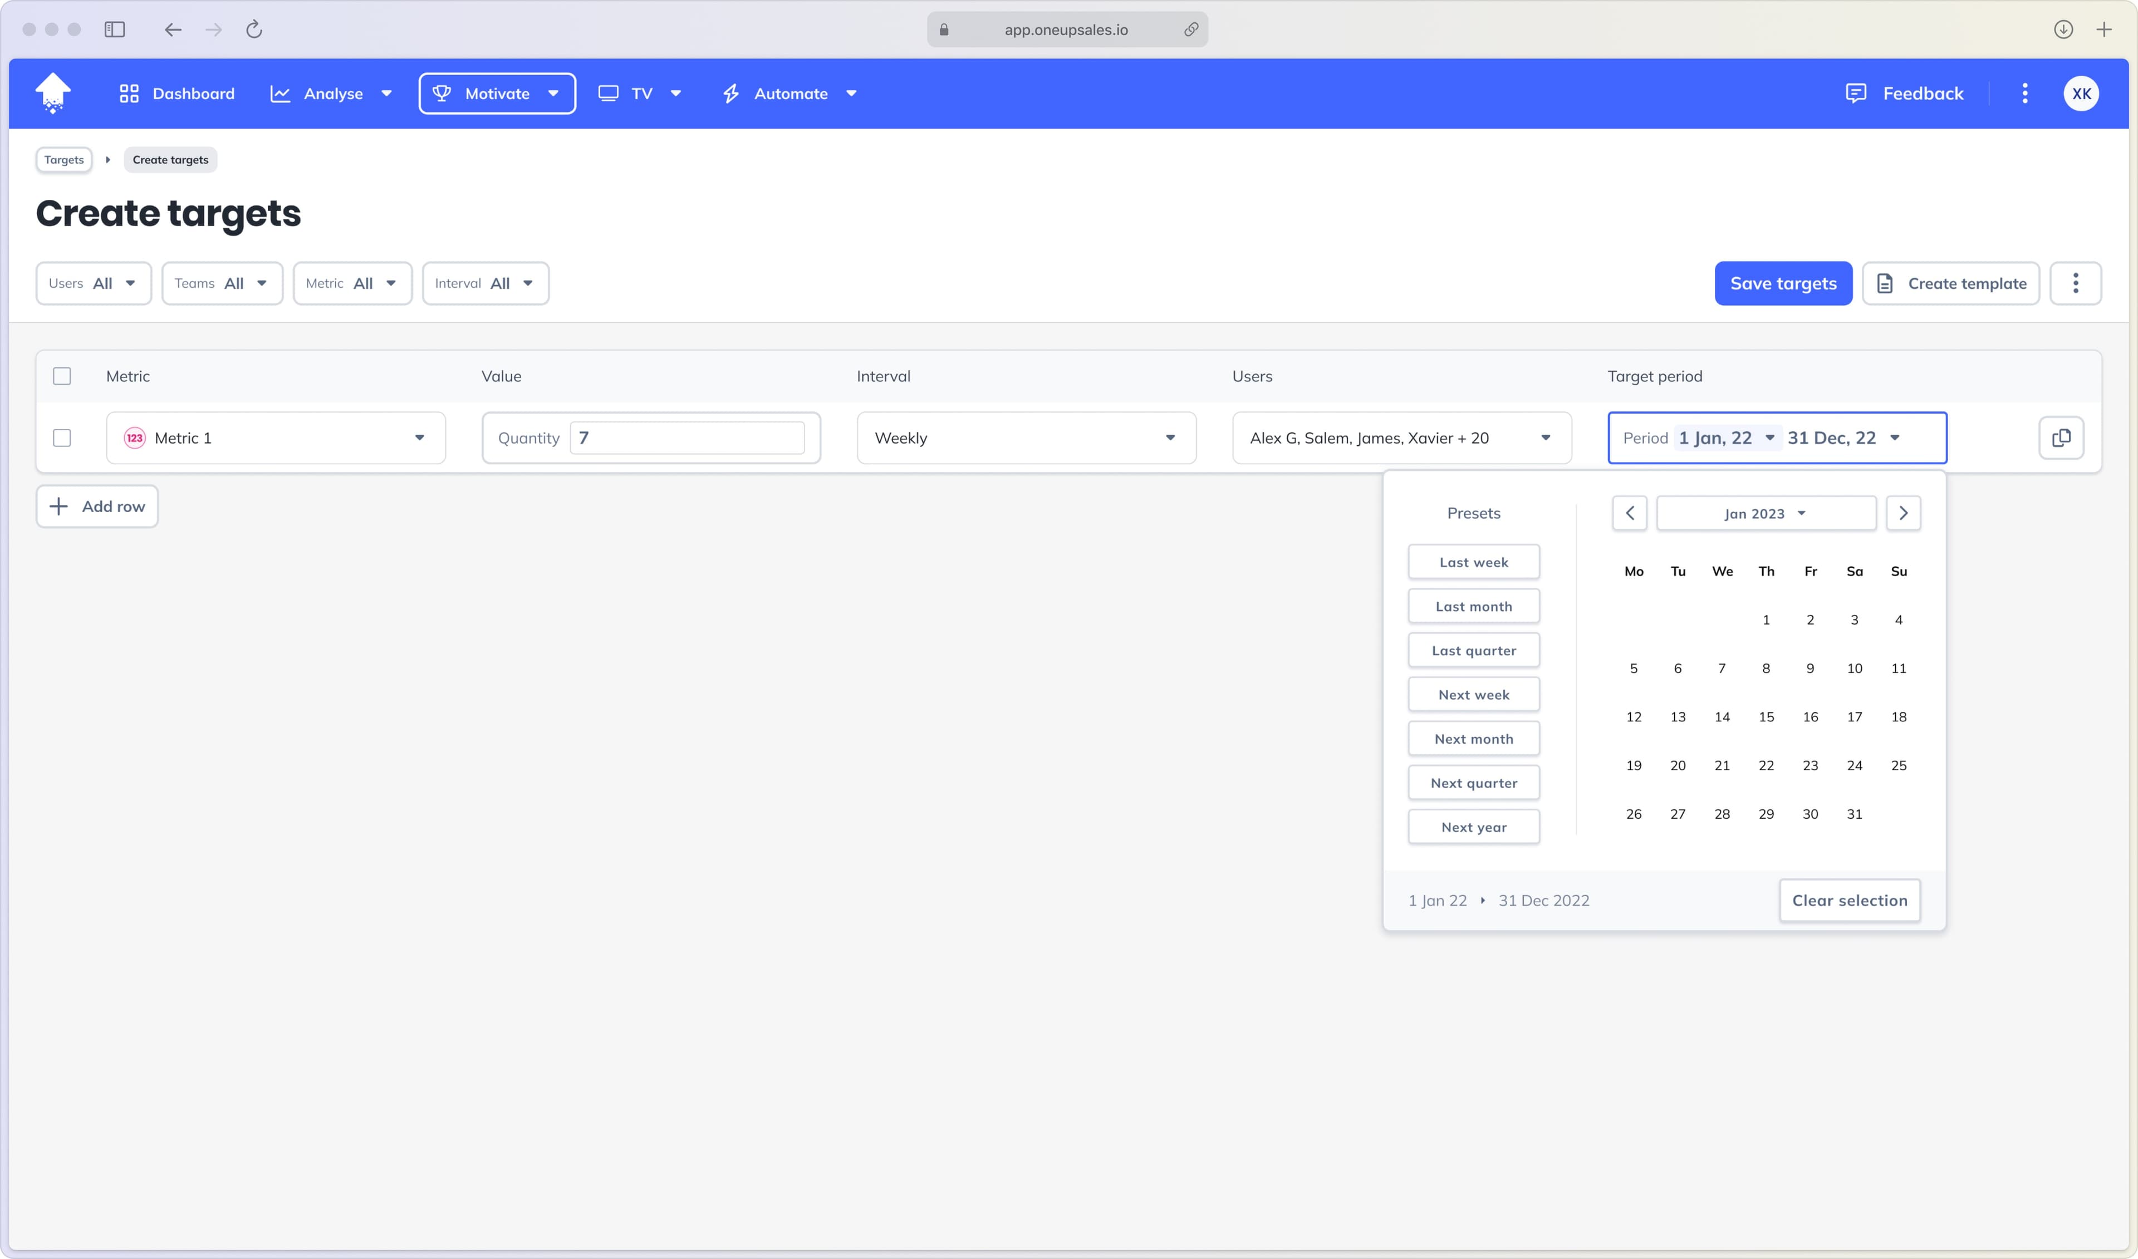Viewport: 2138px width, 1259px height.
Task: Pick day 10 in the calendar
Action: [x=1855, y=668]
